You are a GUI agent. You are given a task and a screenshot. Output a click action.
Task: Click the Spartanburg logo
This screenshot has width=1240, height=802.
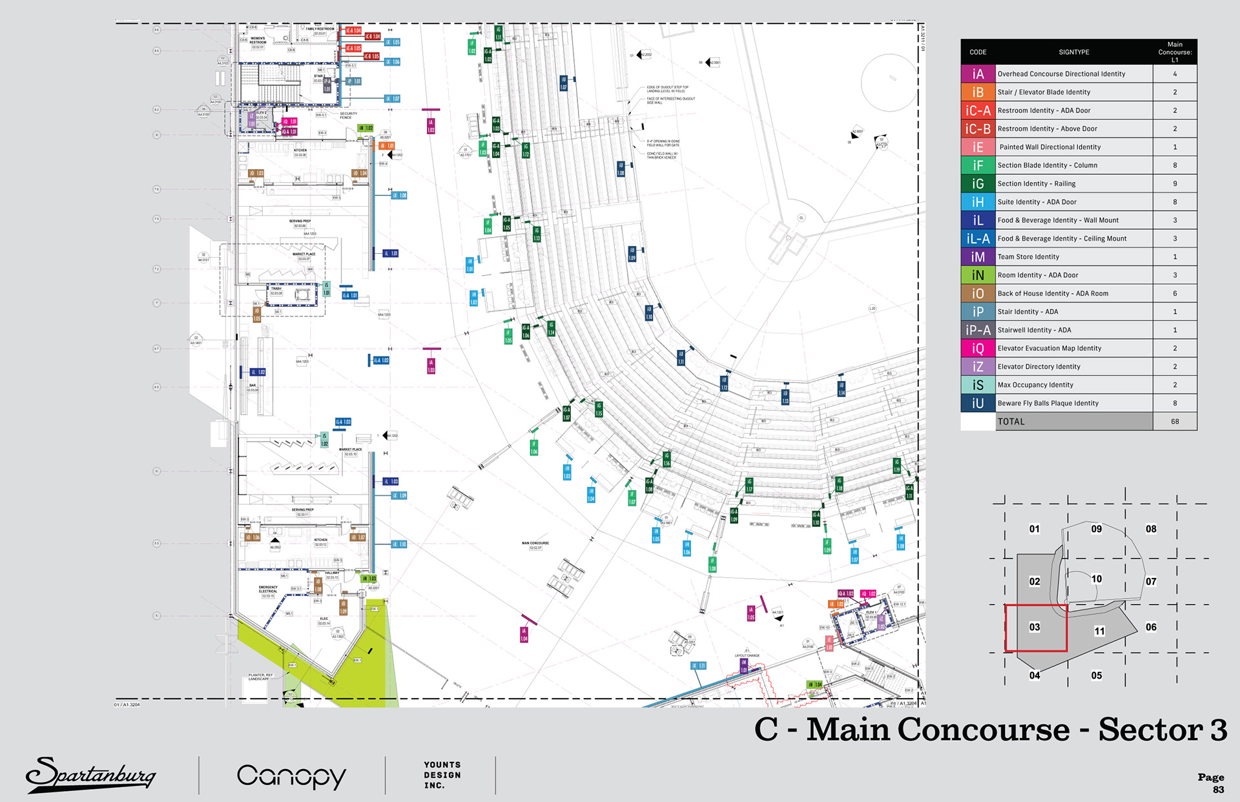91,774
